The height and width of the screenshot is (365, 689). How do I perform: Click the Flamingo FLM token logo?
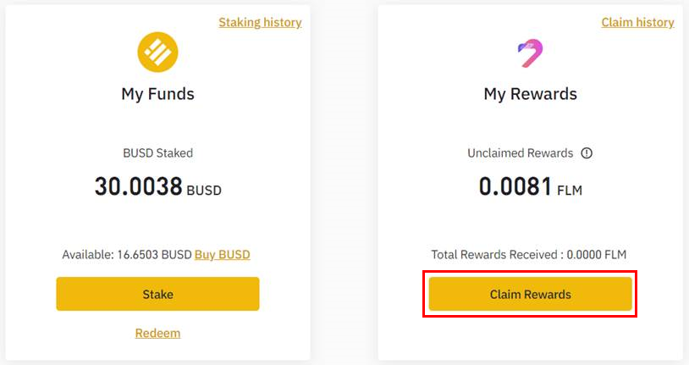click(x=530, y=53)
